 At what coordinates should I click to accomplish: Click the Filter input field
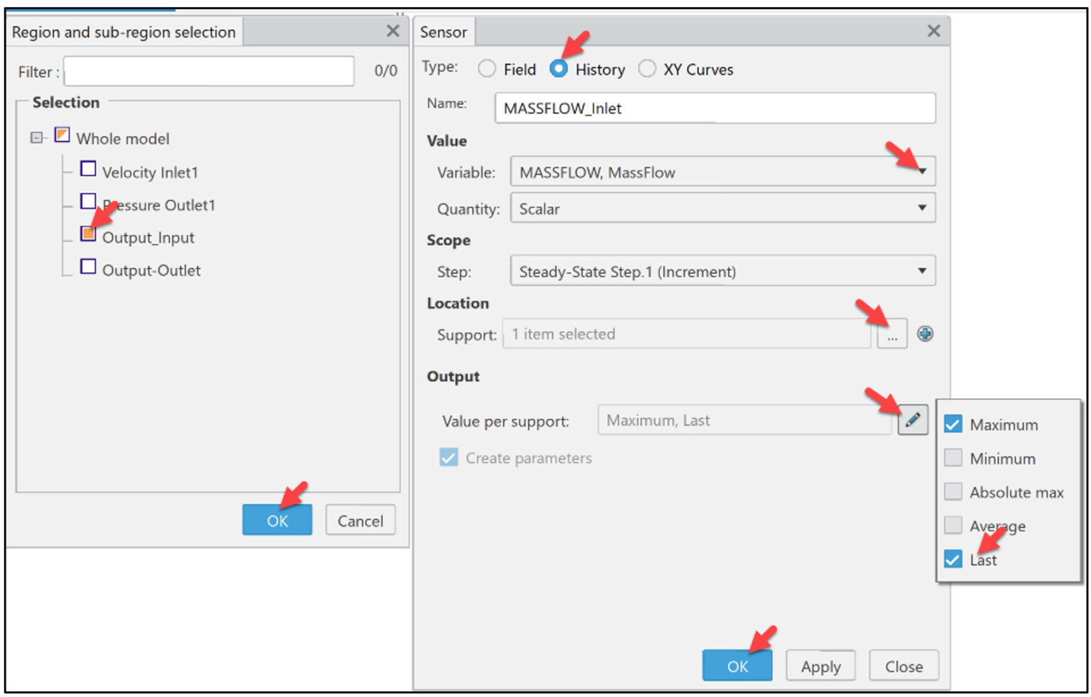coord(208,71)
